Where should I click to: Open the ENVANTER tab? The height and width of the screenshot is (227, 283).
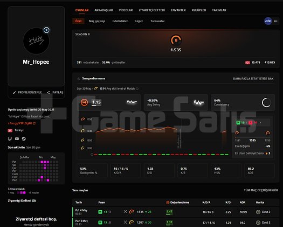click(178, 10)
